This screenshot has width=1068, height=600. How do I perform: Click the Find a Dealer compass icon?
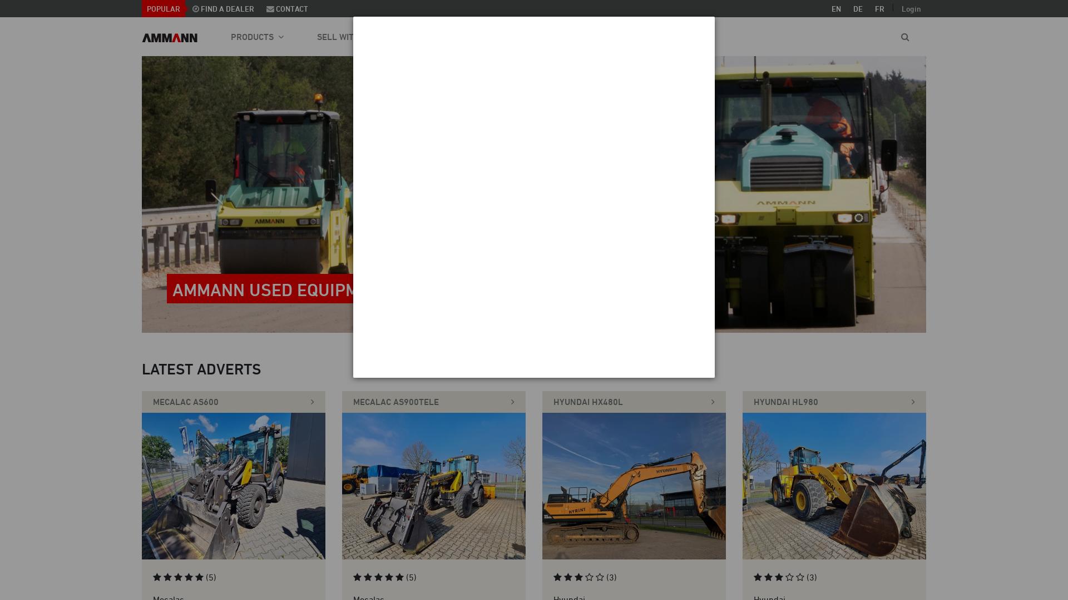point(196,9)
